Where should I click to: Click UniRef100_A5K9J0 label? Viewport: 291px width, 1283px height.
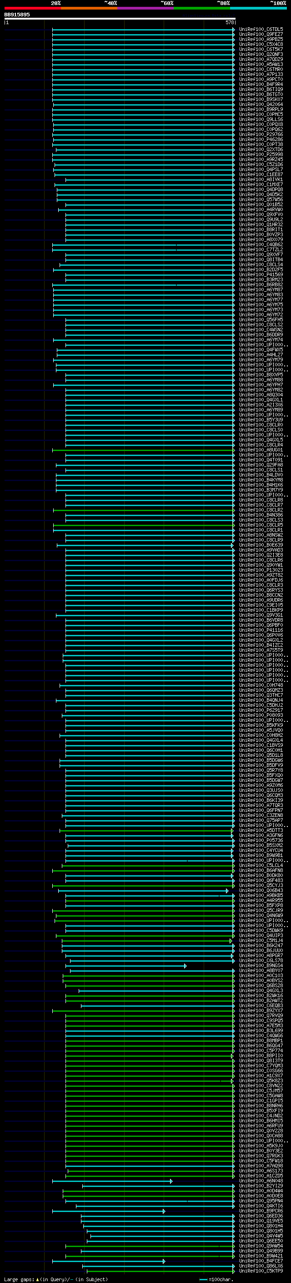click(261, 1146)
